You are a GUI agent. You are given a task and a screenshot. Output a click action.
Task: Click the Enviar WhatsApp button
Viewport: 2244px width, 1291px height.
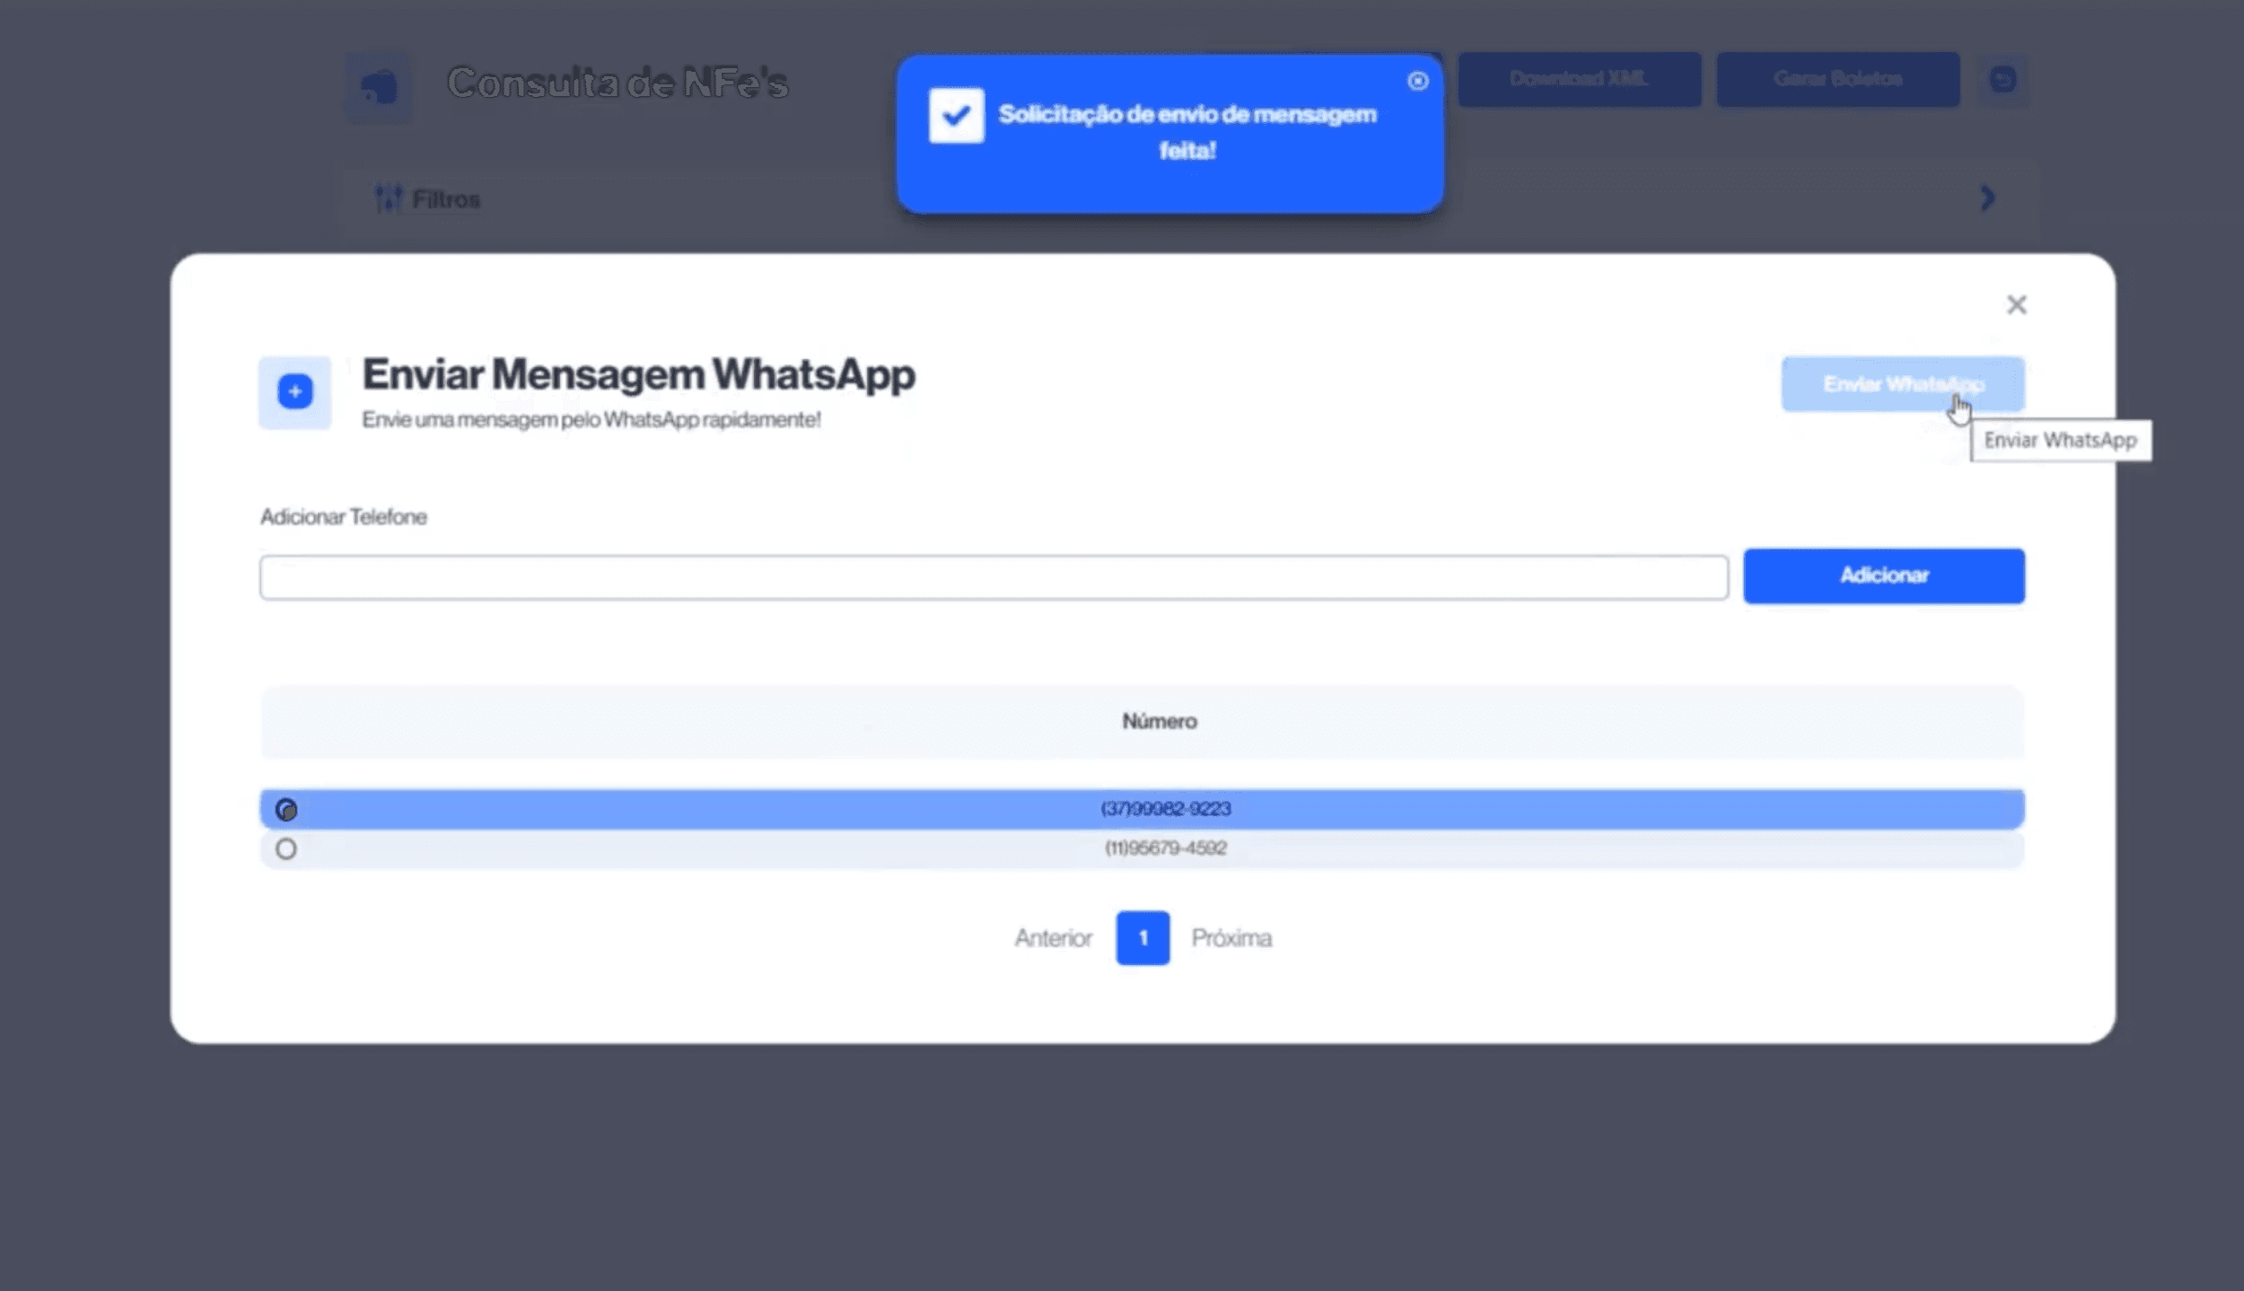coord(1902,383)
